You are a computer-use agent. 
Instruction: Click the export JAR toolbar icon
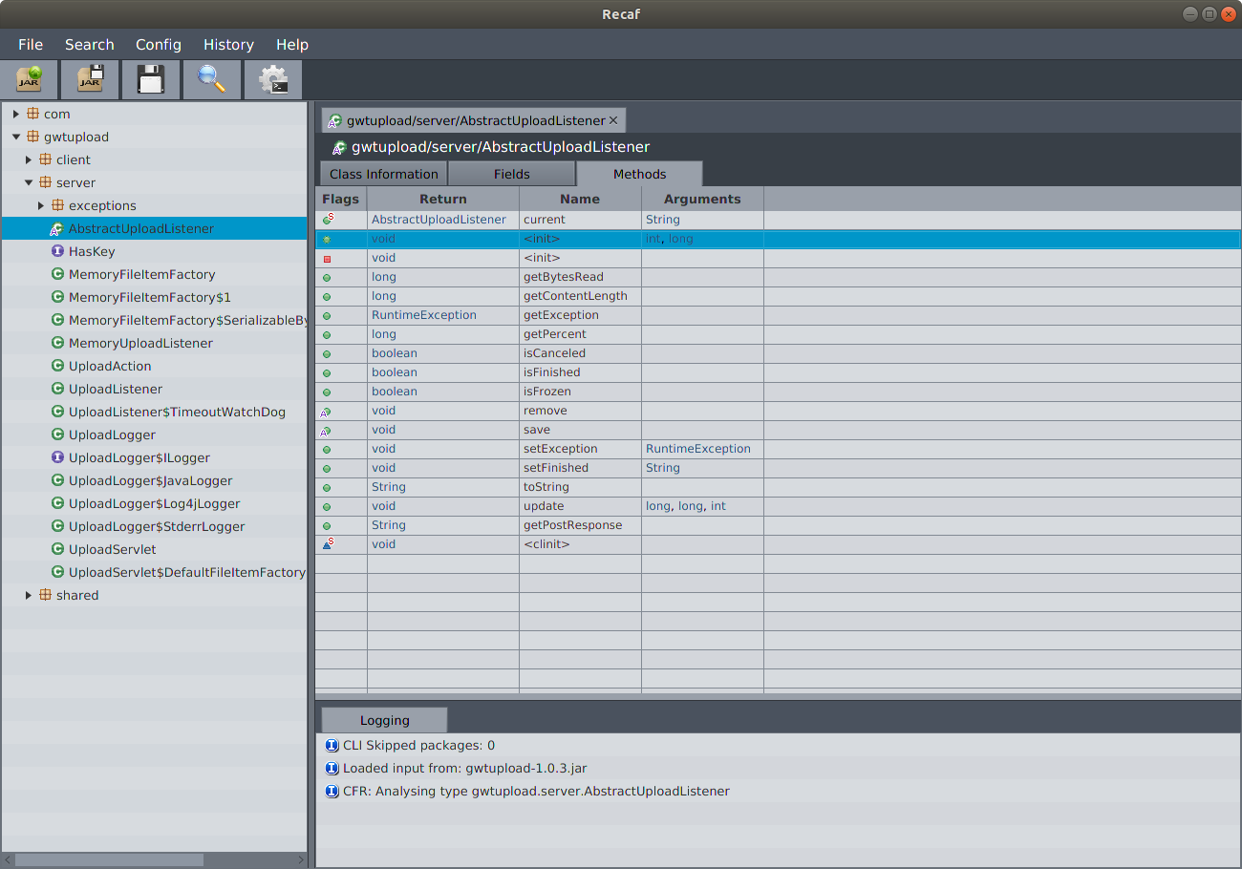[x=90, y=79]
